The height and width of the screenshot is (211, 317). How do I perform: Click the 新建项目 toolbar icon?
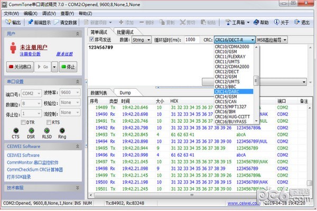86,22
